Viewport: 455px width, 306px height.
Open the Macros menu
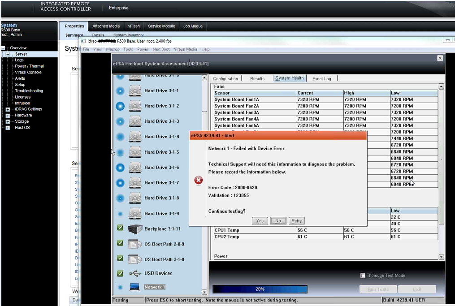[x=113, y=49]
